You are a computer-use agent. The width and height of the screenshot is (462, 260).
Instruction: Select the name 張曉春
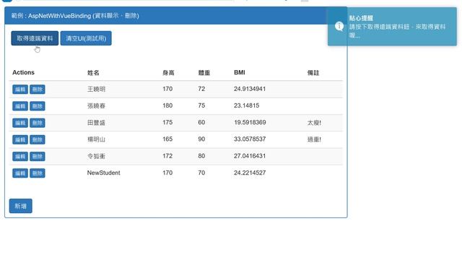[x=96, y=106]
